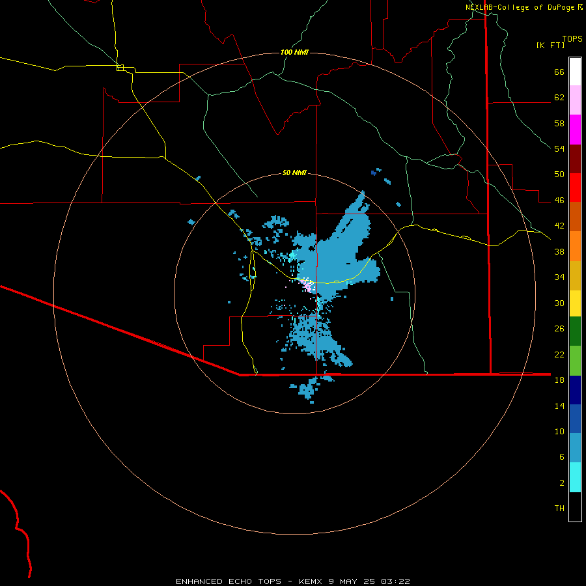Click the 50 legend value
The height and width of the screenshot is (586, 586).
(559, 174)
